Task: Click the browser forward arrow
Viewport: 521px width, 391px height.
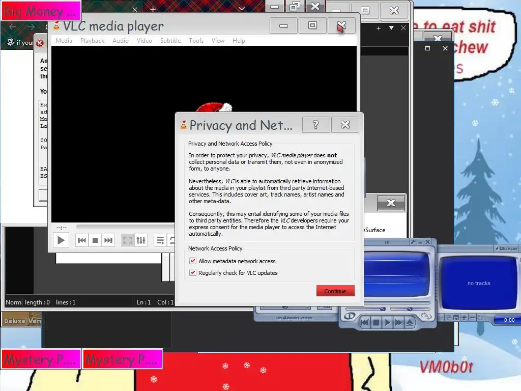Action: [31, 26]
